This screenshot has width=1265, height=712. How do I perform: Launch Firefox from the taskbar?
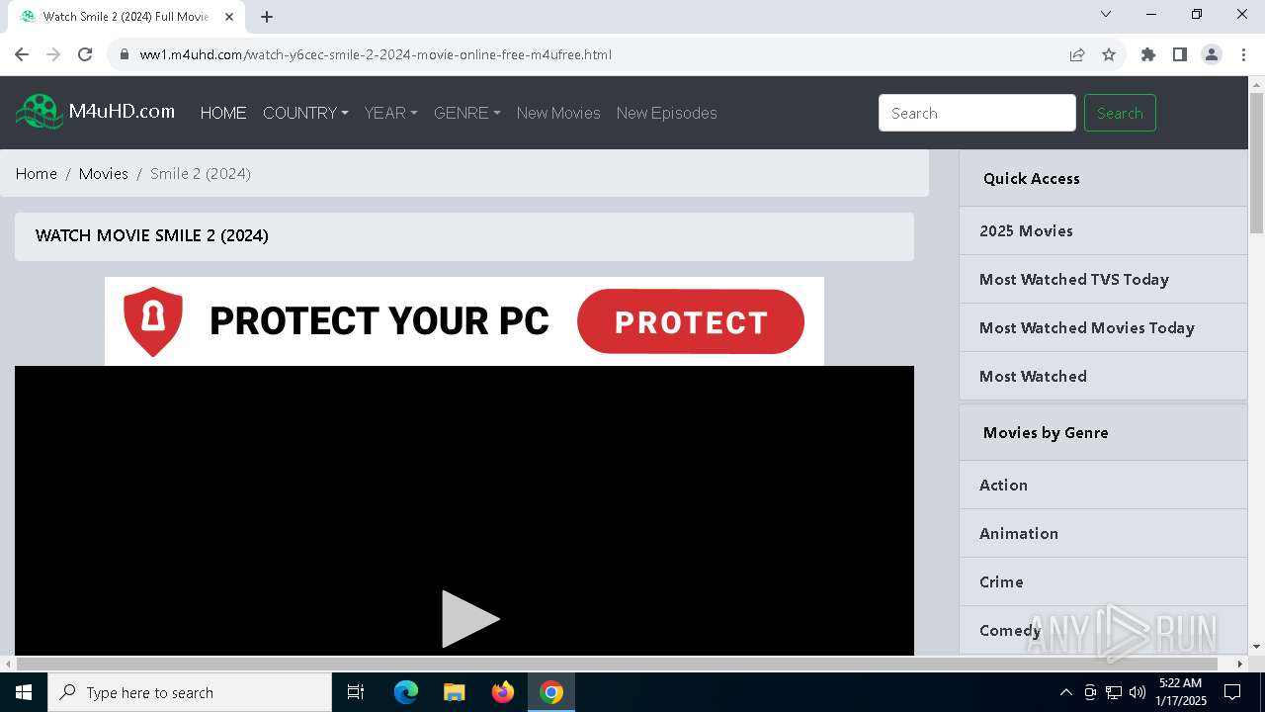[503, 692]
